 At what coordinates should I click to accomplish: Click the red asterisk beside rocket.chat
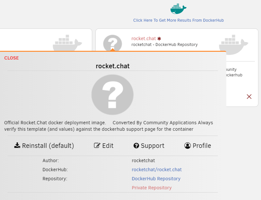pos(159,39)
